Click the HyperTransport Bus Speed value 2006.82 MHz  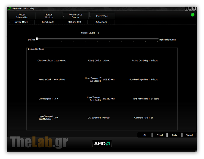[109, 80]
